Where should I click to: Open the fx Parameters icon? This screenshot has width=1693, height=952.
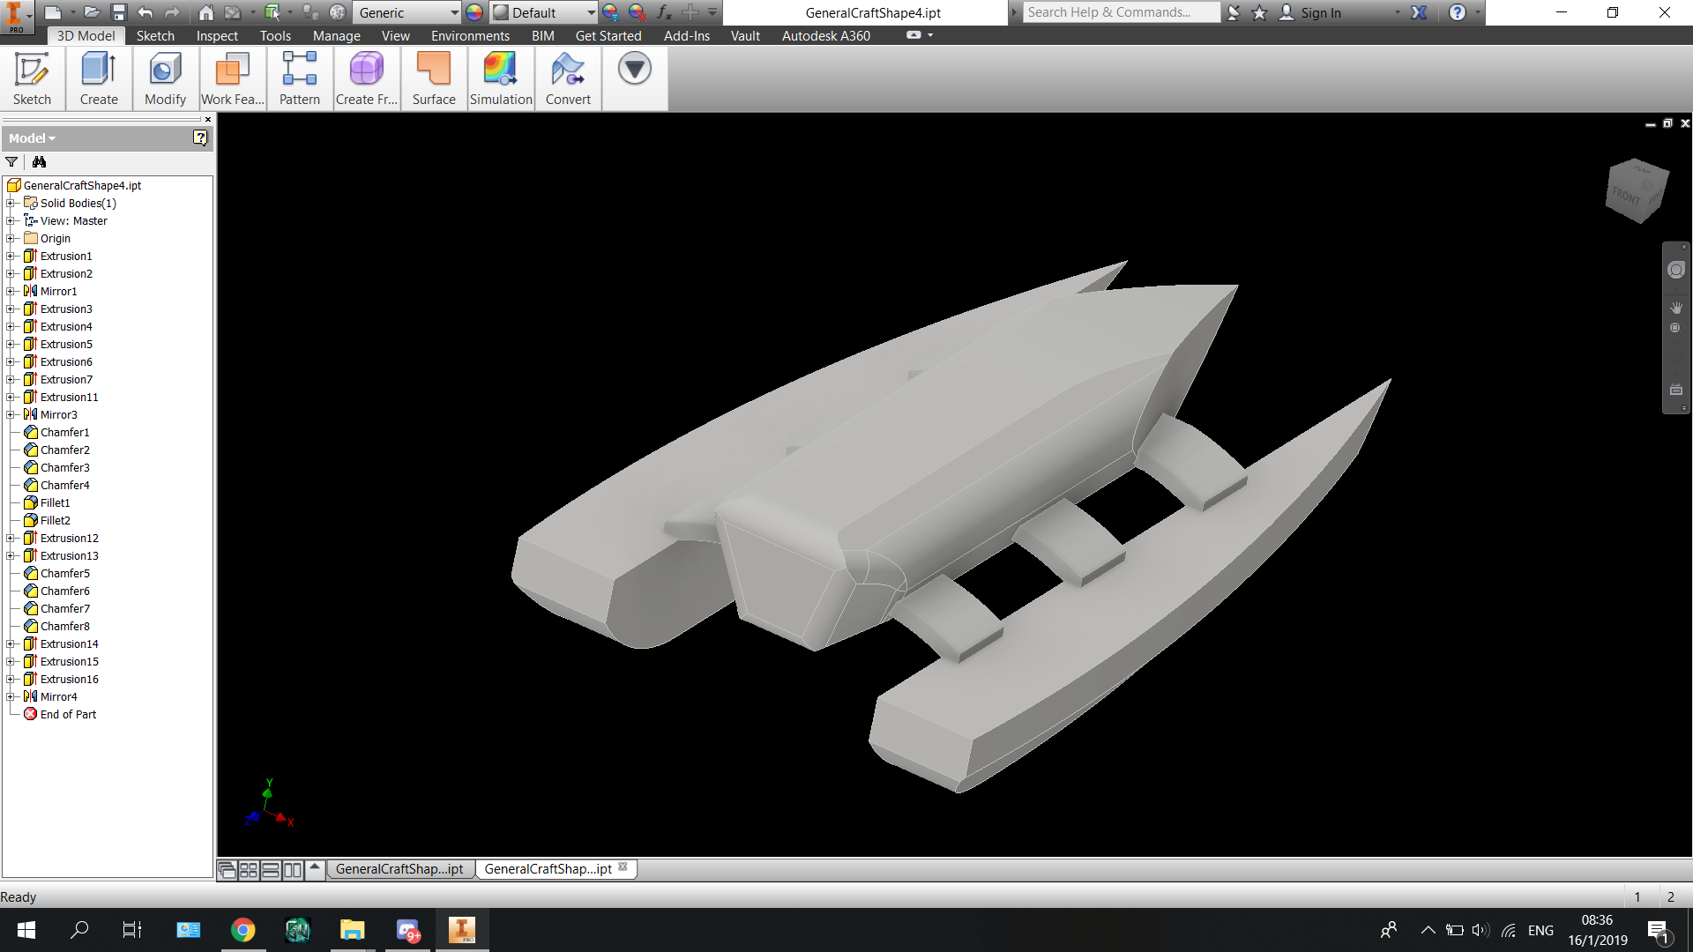pos(664,12)
